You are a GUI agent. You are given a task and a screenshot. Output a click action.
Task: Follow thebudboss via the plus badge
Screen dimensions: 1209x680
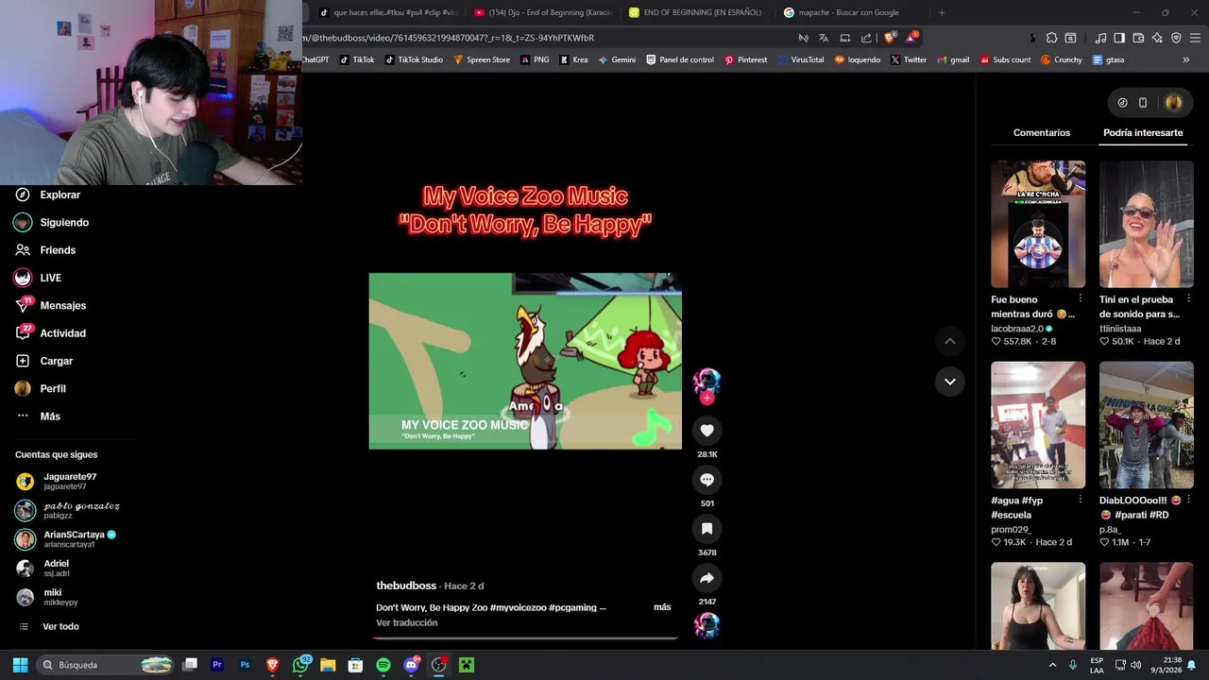(x=707, y=398)
